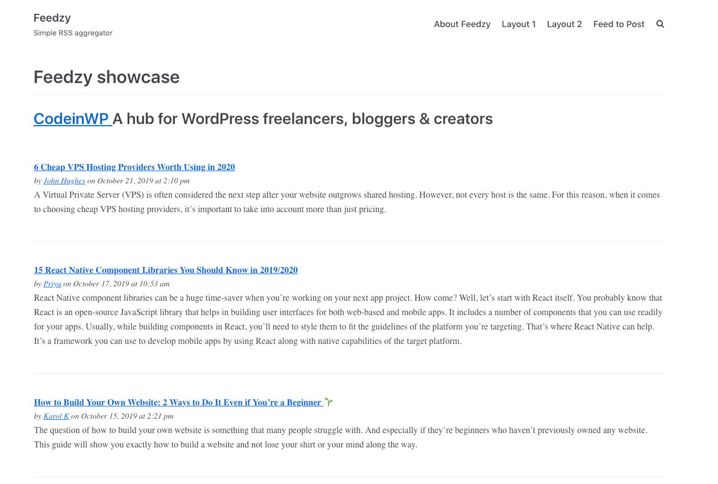718x484 pixels.
Task: Click the VPS hosting excerpt paragraph
Action: tap(346, 202)
